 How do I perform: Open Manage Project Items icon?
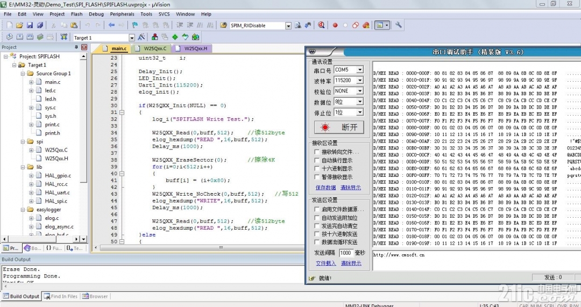(x=155, y=37)
